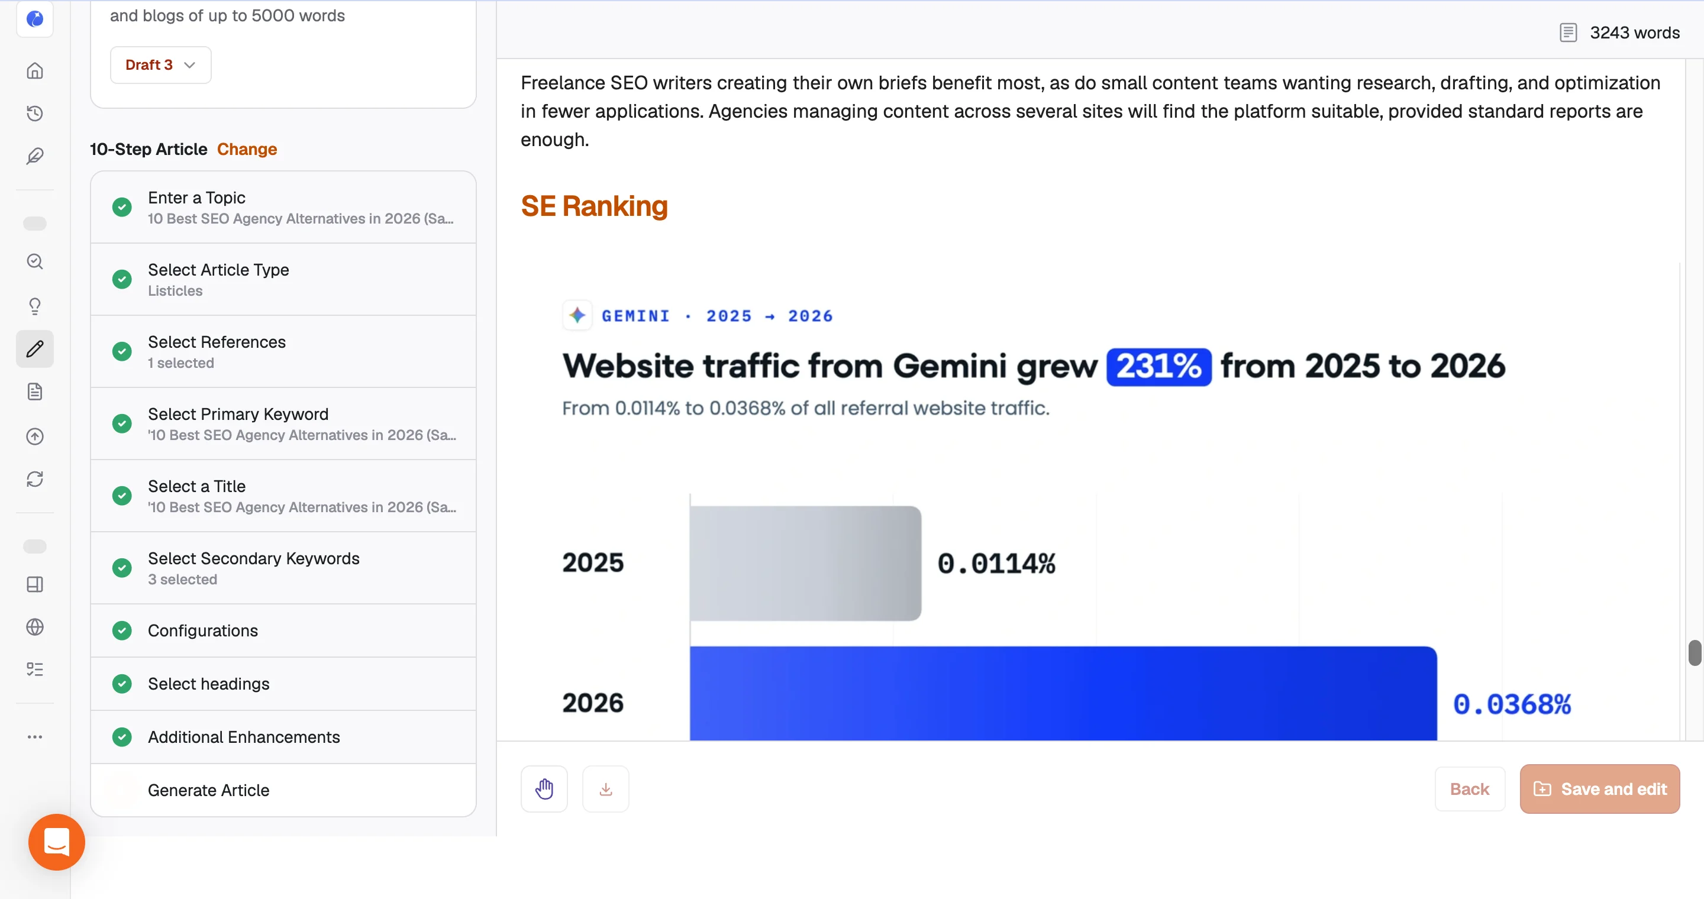Open the Select Article Type step
This screenshot has height=899, width=1704.
point(283,280)
